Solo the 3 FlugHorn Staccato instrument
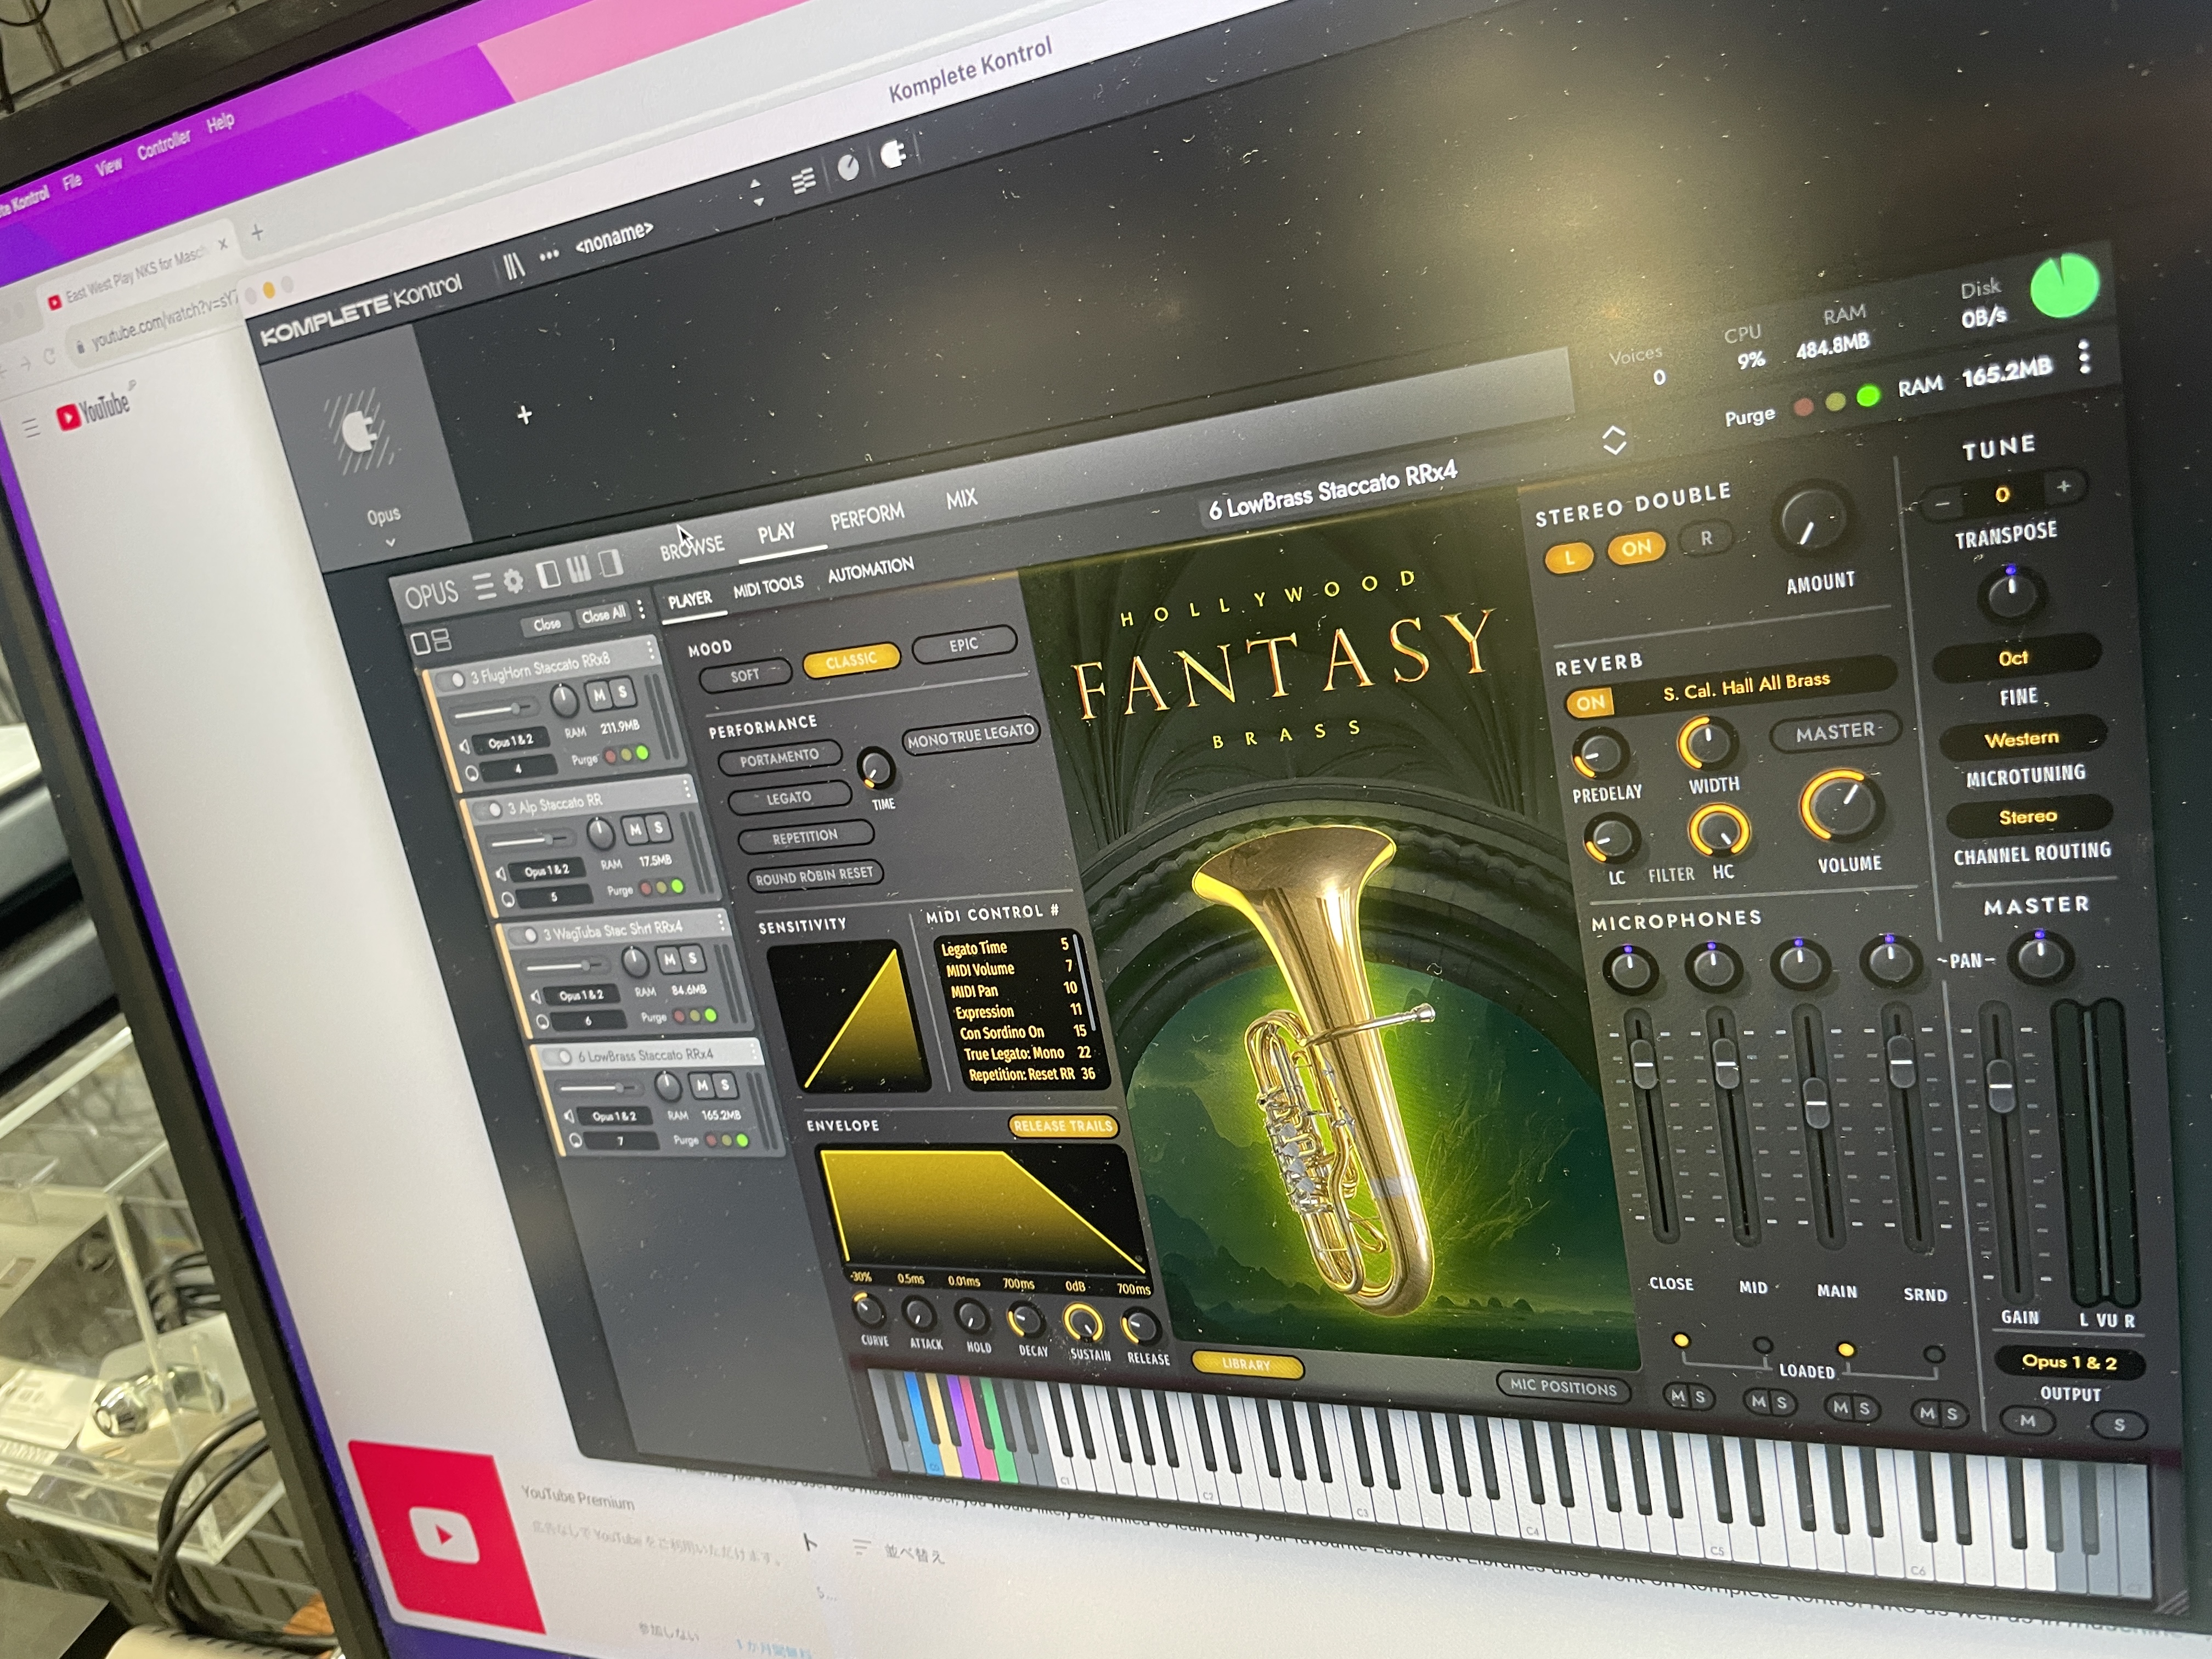2212x1659 pixels. tap(622, 692)
